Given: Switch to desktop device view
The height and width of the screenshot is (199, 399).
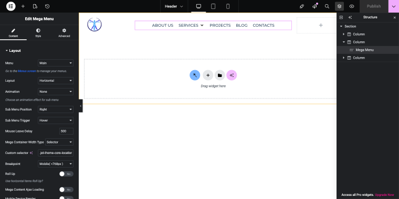Looking at the screenshot, I should 198,6.
